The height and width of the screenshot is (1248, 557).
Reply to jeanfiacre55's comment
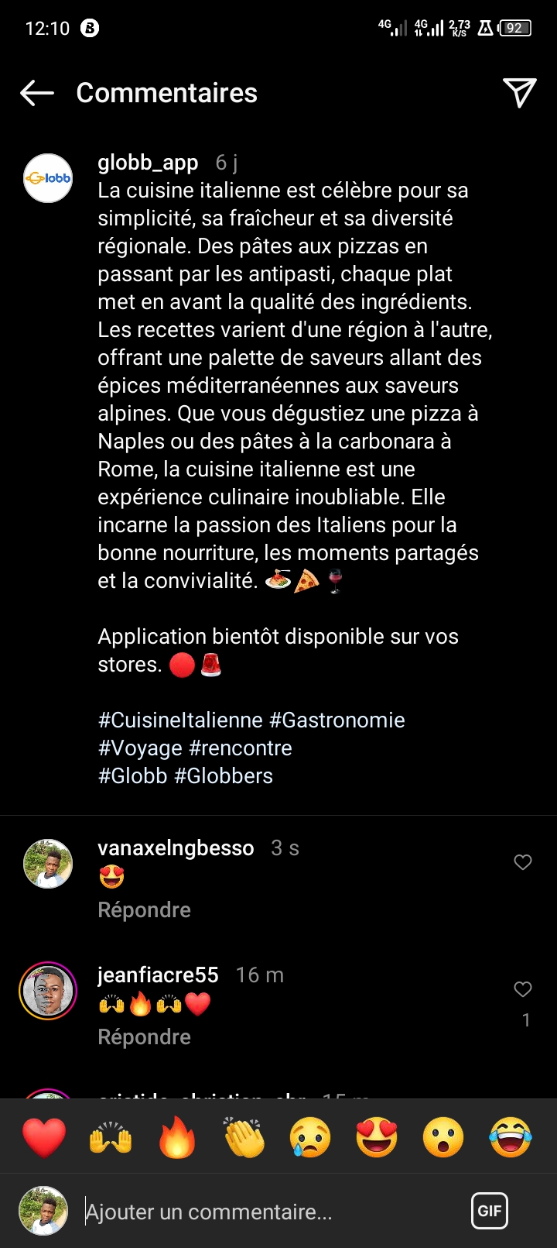pyautogui.click(x=144, y=1037)
